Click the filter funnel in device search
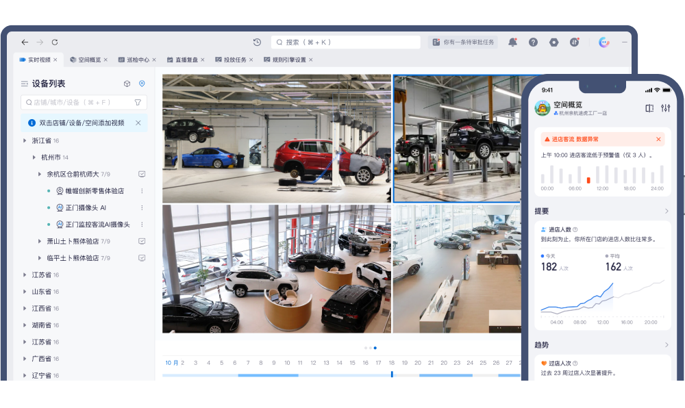Screen dimensions: 685x408 click(x=138, y=103)
